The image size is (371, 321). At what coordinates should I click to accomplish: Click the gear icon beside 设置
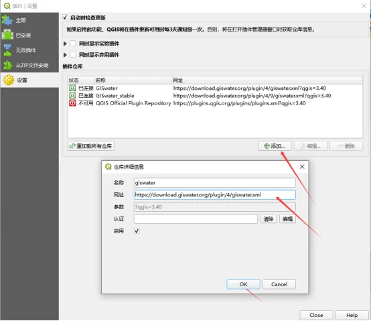coord(9,80)
